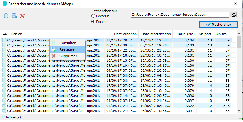Click file path in row created 16/10/17 13:07

55,60
